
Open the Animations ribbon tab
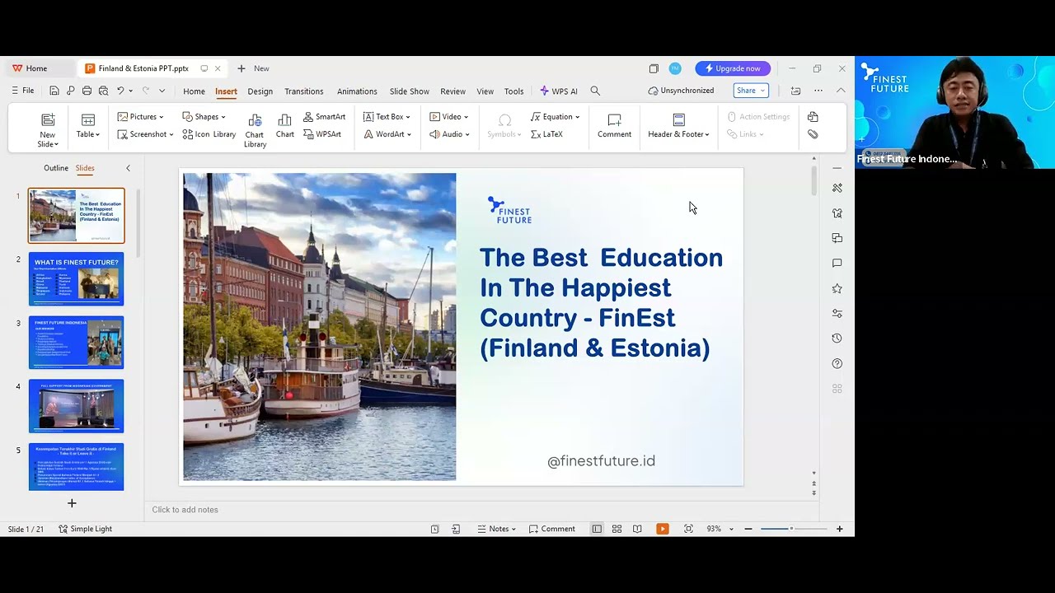pyautogui.click(x=357, y=91)
